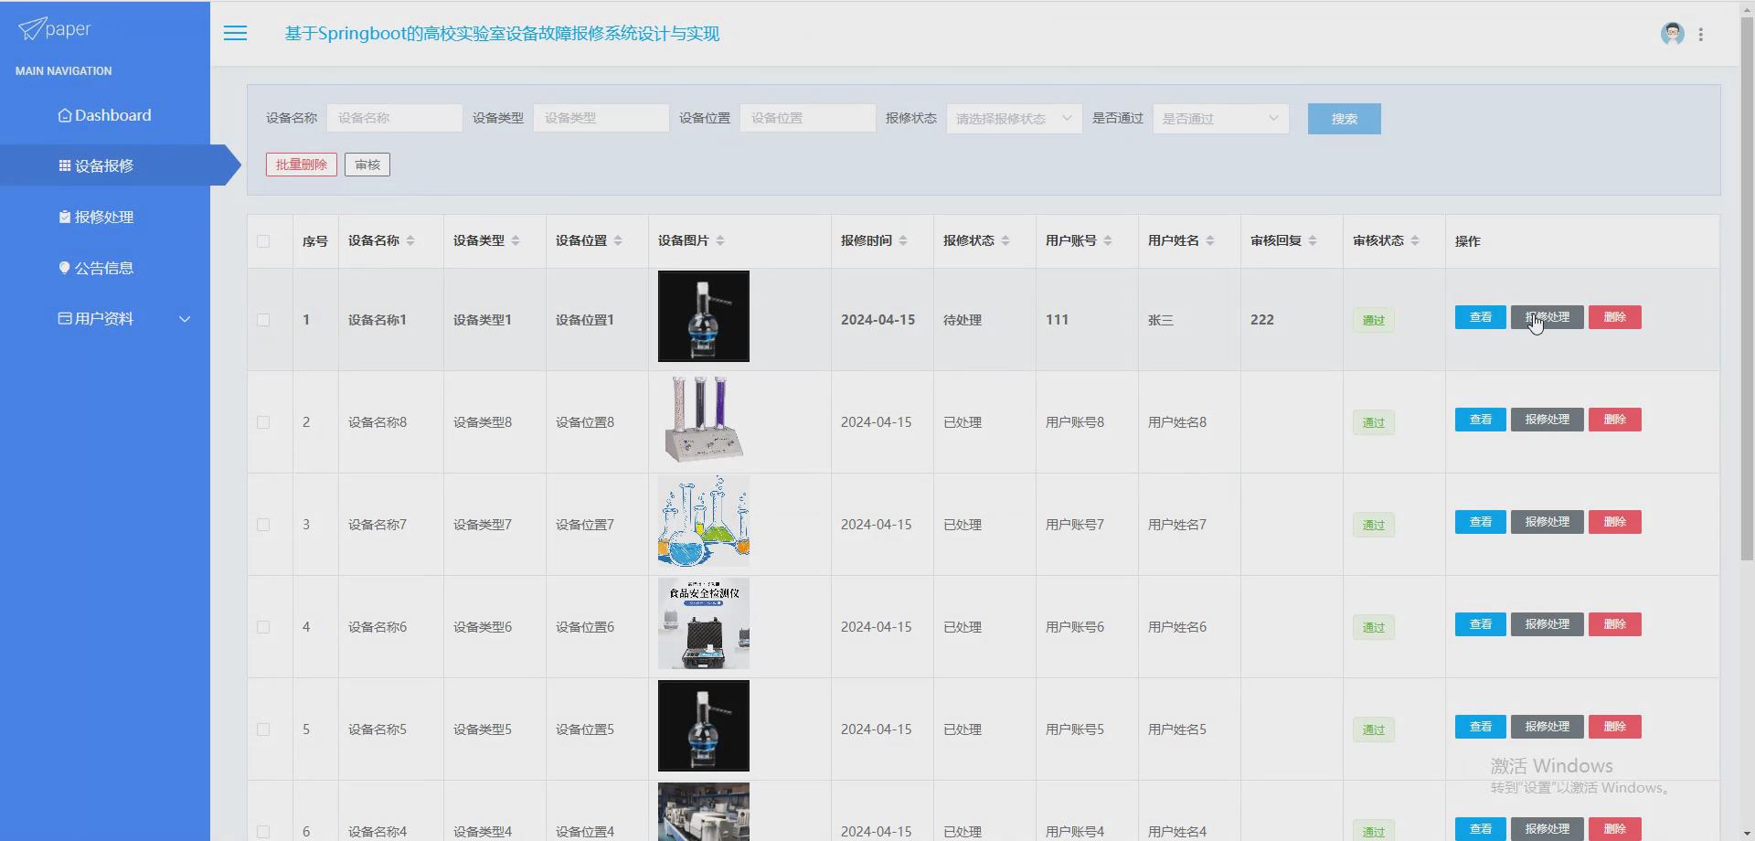
Task: Sort by 用户姓名 column arrows
Action: (1210, 240)
